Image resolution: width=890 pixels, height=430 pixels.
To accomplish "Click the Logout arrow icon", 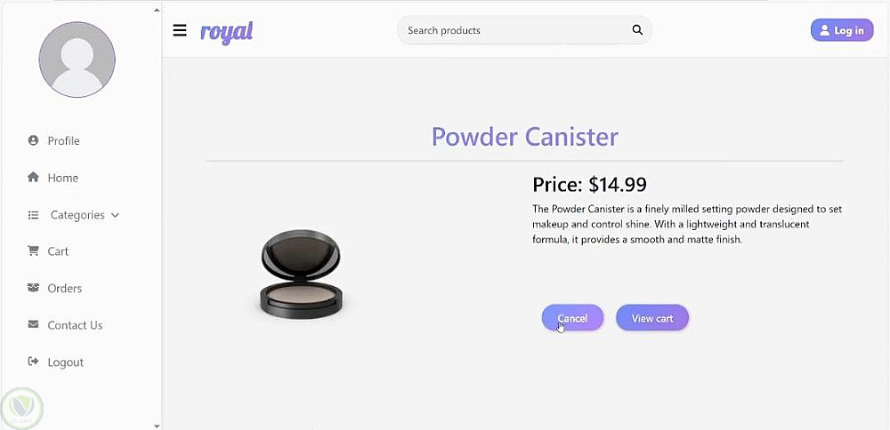I will click(33, 362).
